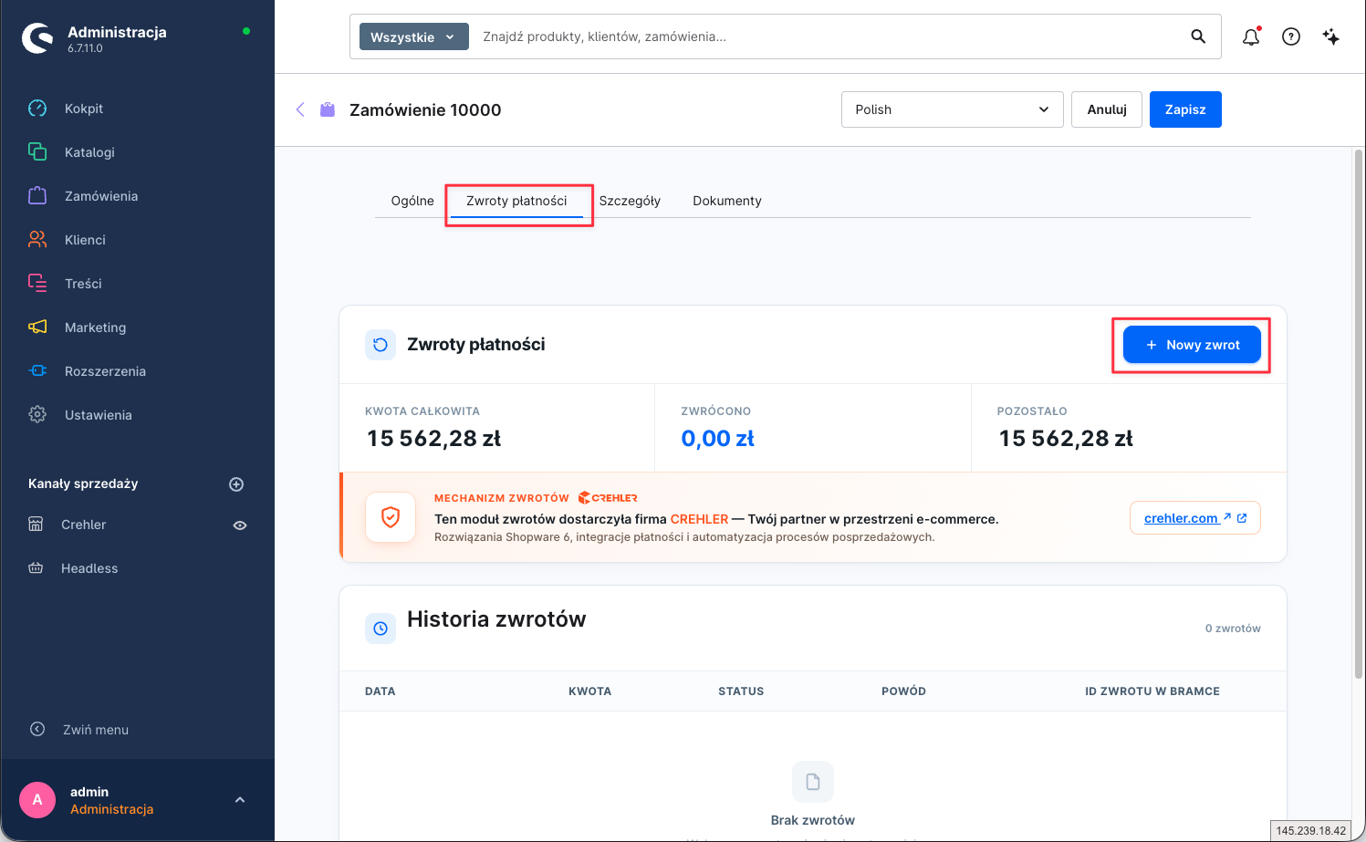Click the ID ZWROTU W BRAMCE header
This screenshot has width=1366, height=842.
pyautogui.click(x=1152, y=691)
